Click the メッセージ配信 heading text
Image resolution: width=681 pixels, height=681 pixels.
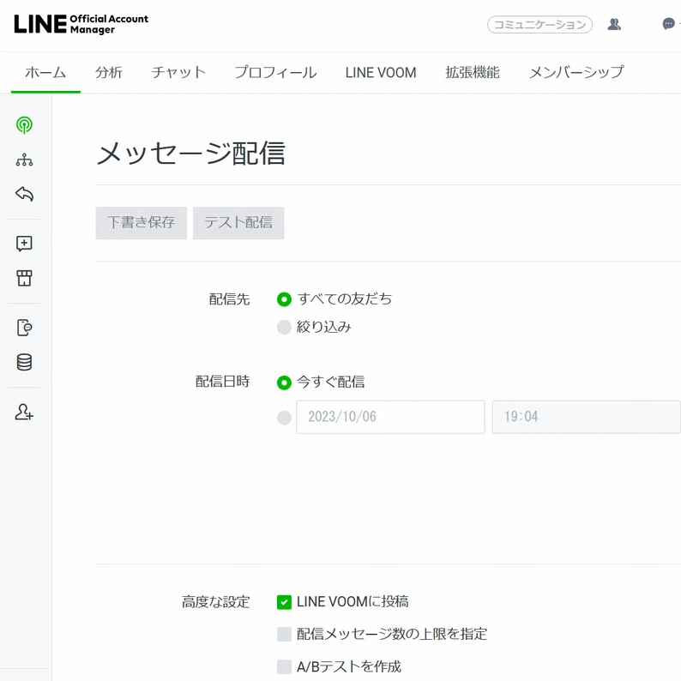pyautogui.click(x=190, y=154)
